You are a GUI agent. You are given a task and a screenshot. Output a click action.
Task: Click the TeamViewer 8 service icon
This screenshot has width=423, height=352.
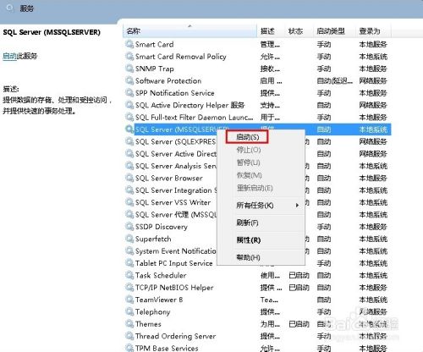129,300
